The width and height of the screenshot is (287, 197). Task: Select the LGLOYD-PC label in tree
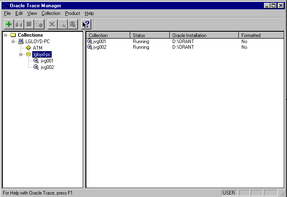click(38, 41)
